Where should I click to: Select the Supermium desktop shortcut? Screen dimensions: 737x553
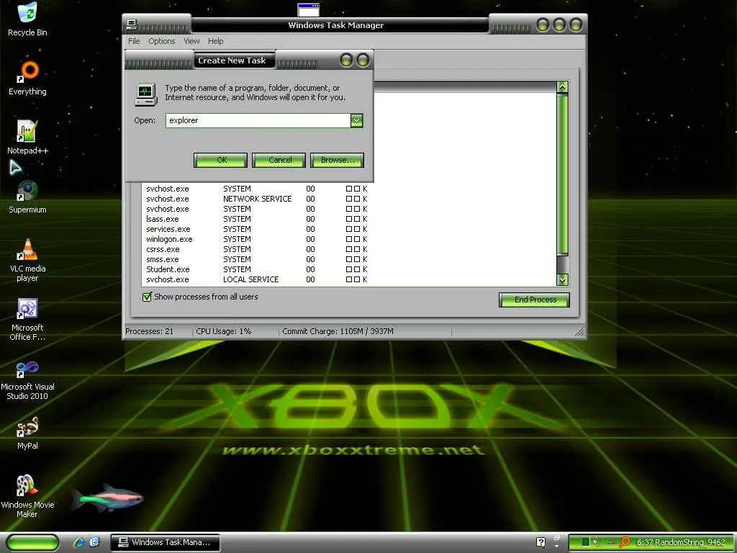tap(27, 196)
